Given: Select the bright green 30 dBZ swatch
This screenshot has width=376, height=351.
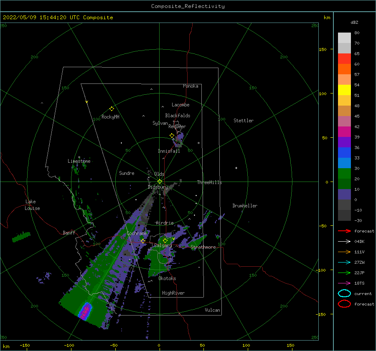Looking at the screenshot, I should (x=344, y=174).
